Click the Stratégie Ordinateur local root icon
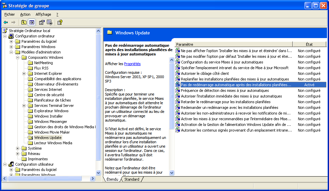The height and width of the screenshot is (191, 329). 5,31
